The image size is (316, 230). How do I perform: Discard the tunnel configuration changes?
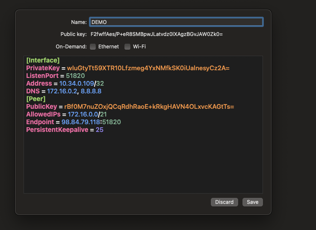point(224,202)
